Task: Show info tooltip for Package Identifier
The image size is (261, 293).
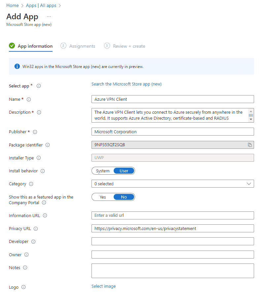Action: (48, 145)
